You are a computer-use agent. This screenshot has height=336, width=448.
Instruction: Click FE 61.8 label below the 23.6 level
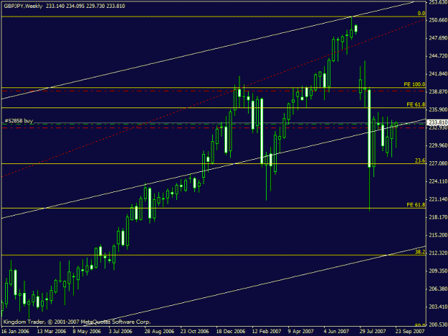click(x=416, y=205)
